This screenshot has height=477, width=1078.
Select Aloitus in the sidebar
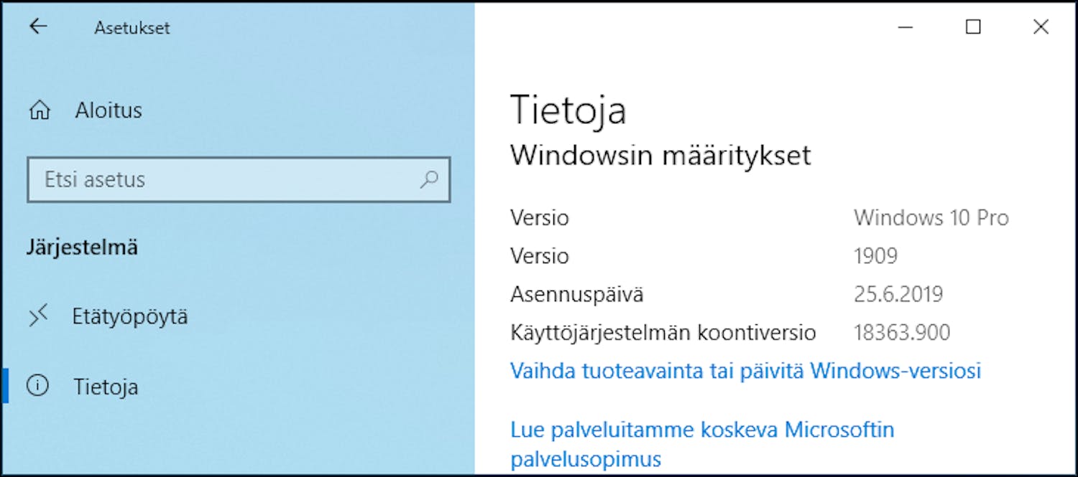[109, 109]
